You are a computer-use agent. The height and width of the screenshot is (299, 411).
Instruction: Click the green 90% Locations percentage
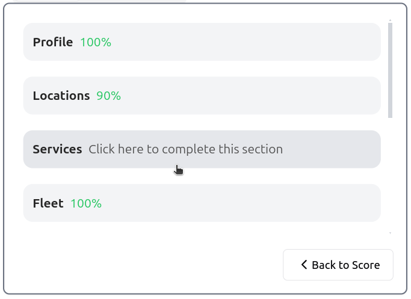[x=108, y=96]
